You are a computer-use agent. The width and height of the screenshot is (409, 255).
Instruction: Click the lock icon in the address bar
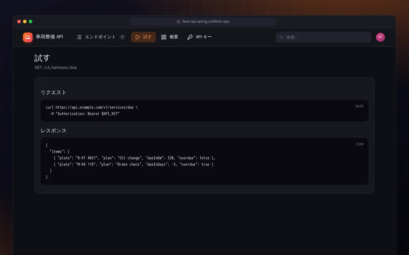pyautogui.click(x=179, y=22)
